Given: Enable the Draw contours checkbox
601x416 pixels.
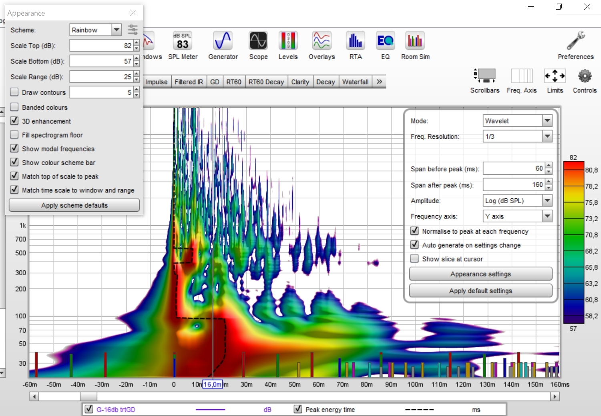Looking at the screenshot, I should point(14,92).
